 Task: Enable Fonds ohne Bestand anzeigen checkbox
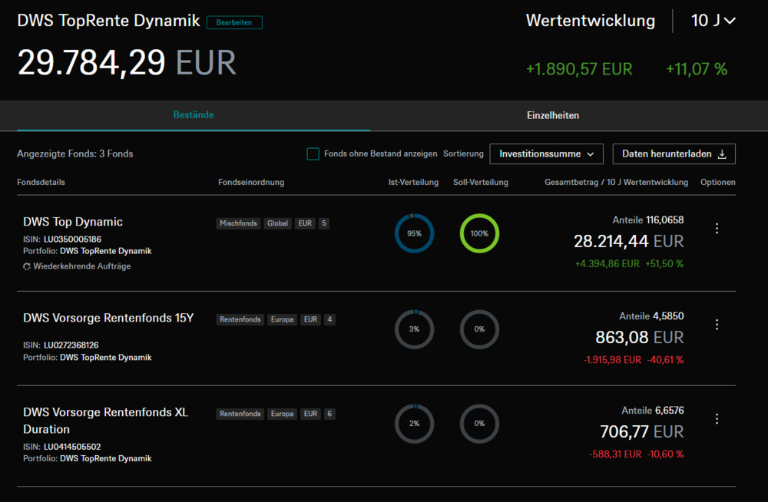[313, 154]
